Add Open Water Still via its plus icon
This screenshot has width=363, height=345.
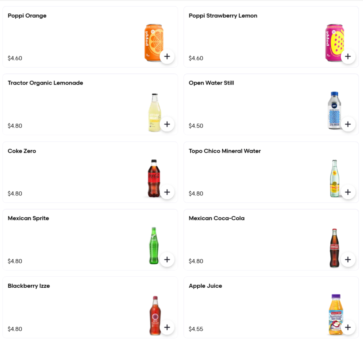348,124
